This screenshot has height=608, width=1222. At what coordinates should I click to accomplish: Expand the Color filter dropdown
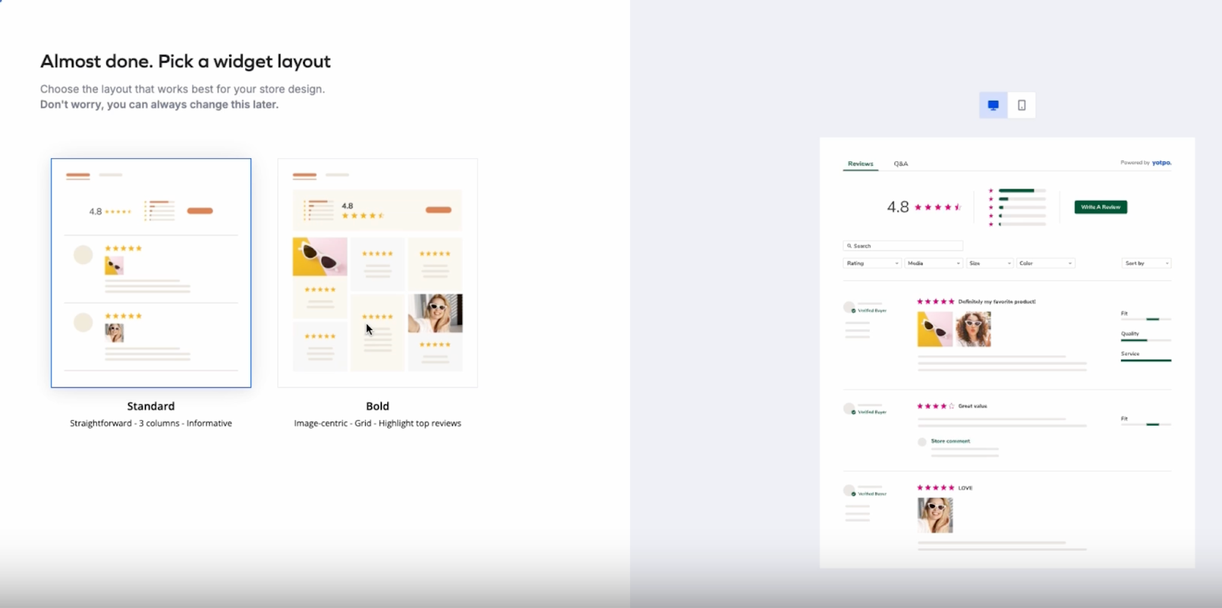pos(1046,263)
